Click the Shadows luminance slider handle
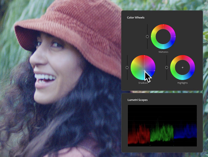 pyautogui.click(x=127, y=68)
